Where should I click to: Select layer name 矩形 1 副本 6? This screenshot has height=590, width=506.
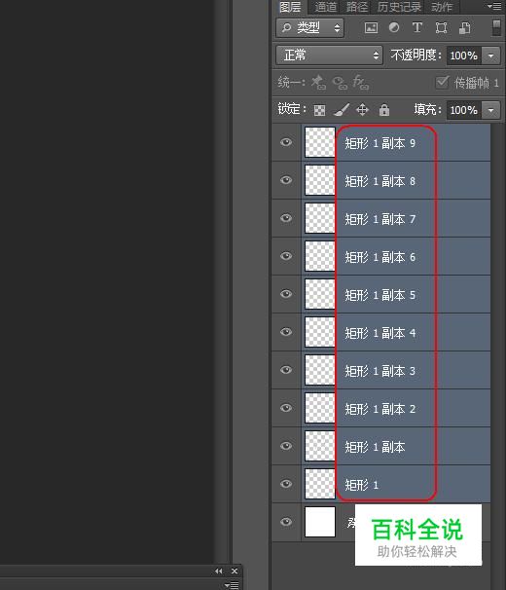coord(380,257)
